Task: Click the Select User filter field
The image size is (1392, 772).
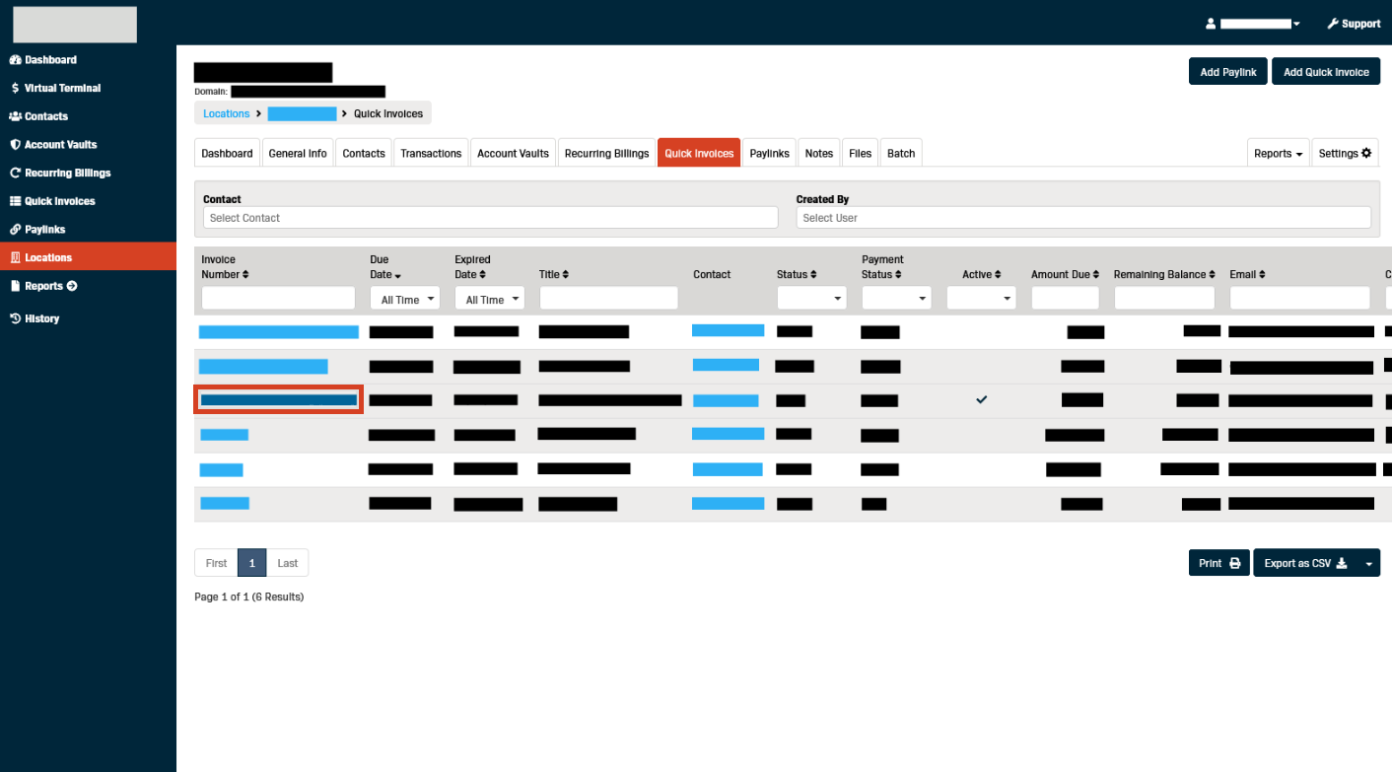Action: 1083,218
